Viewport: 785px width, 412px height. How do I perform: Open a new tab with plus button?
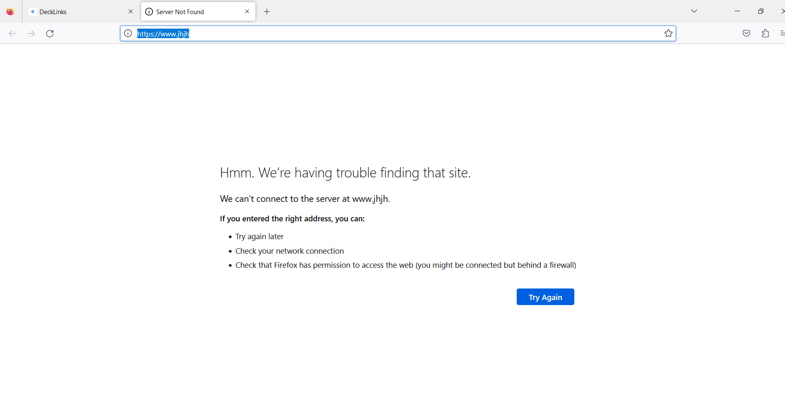tap(267, 12)
